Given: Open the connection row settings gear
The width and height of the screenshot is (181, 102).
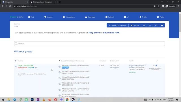Looking at the screenshot, I should point(156,65).
